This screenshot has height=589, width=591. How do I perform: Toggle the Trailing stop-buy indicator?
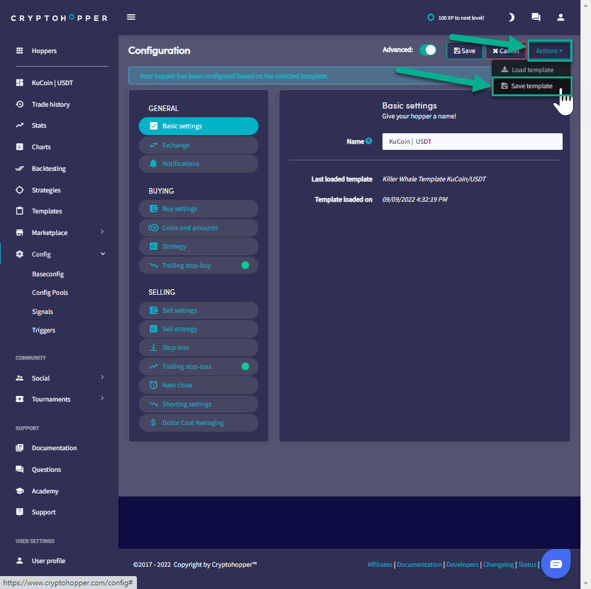(x=245, y=265)
